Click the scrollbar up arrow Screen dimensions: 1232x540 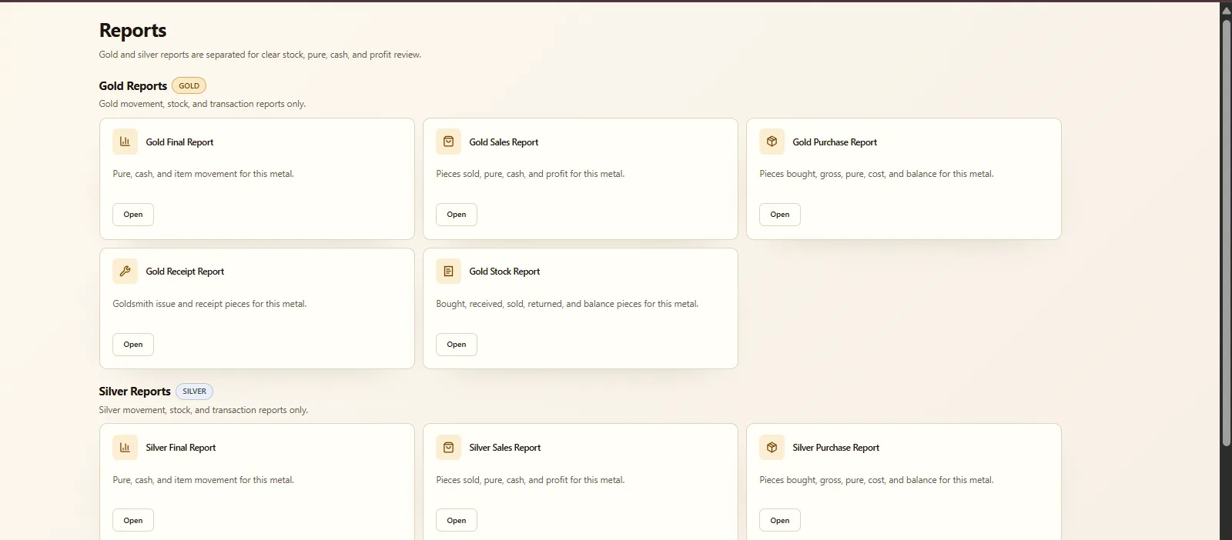click(1227, 9)
